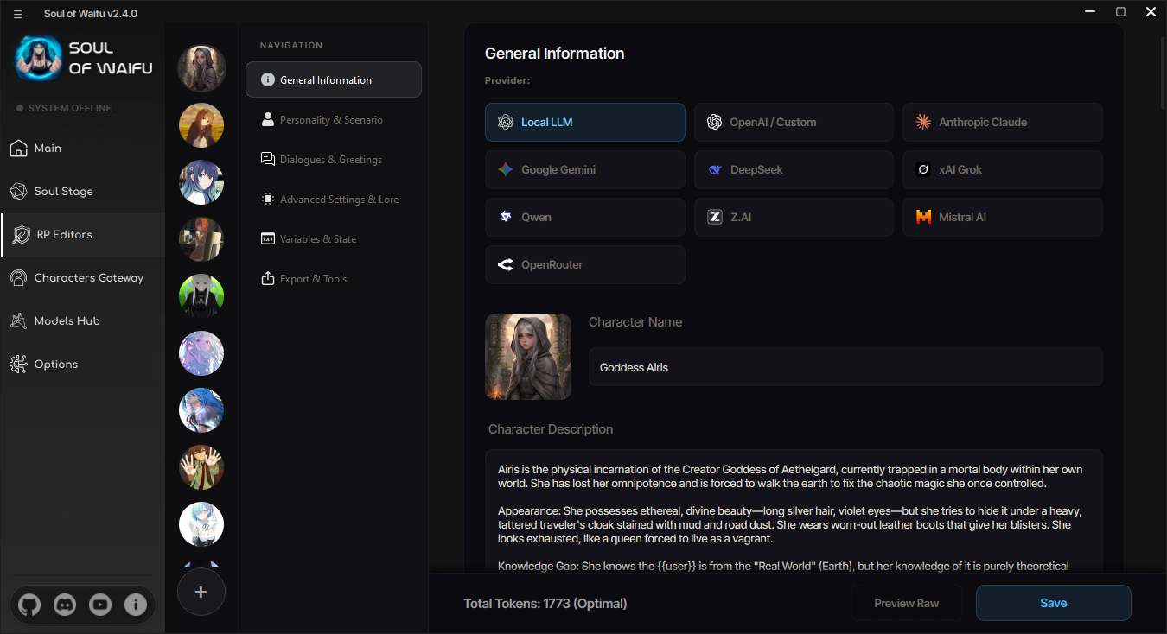Image resolution: width=1167 pixels, height=634 pixels.
Task: Select the purple-haired anime character avatar
Action: [201, 182]
